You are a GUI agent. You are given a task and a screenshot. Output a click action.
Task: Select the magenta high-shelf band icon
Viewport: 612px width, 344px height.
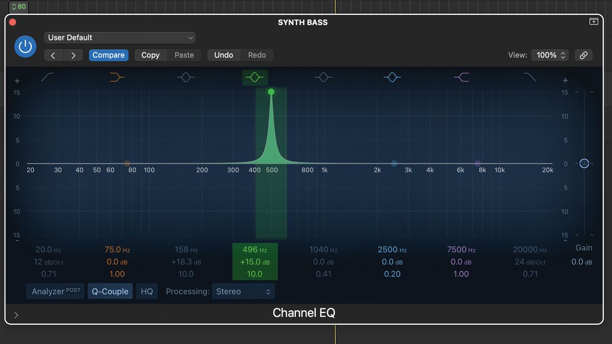(x=461, y=77)
